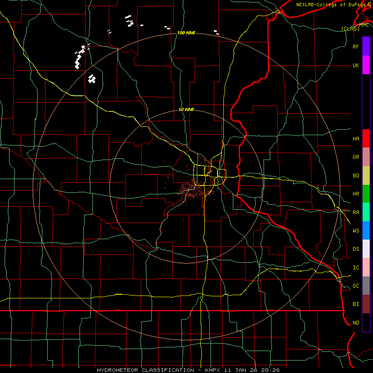The image size is (373, 373).
Task: Click the IC legend label
Action: 356,267
